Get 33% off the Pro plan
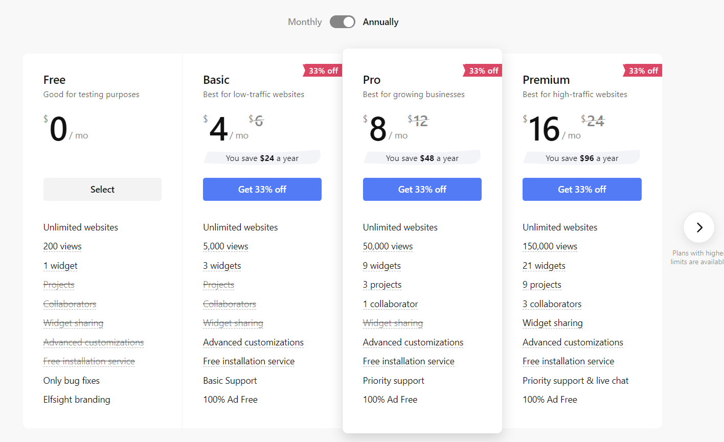 (x=422, y=190)
